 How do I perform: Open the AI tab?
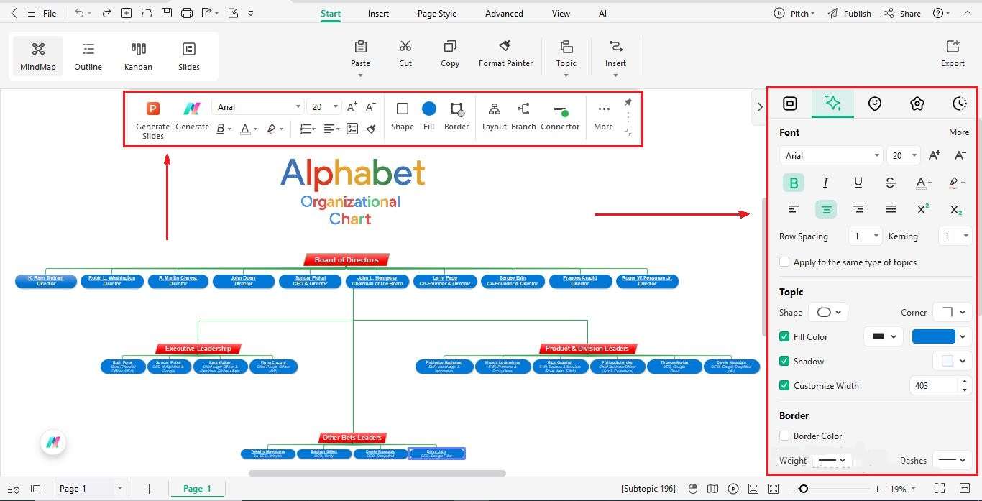pos(602,13)
